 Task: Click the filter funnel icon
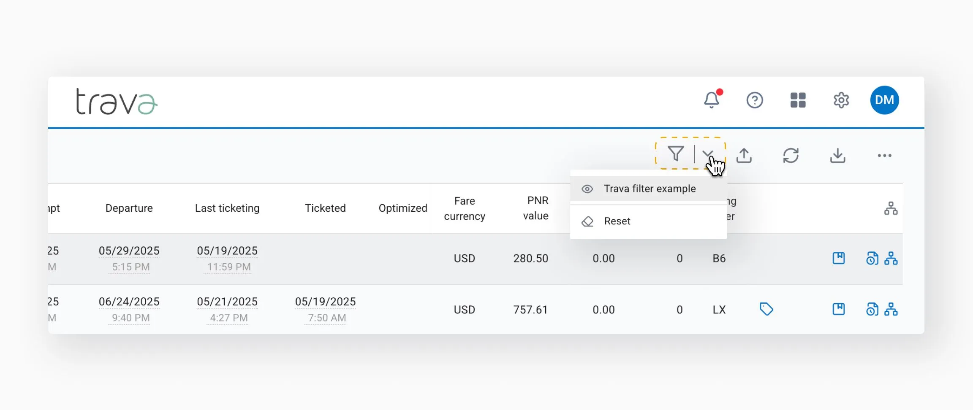(676, 154)
